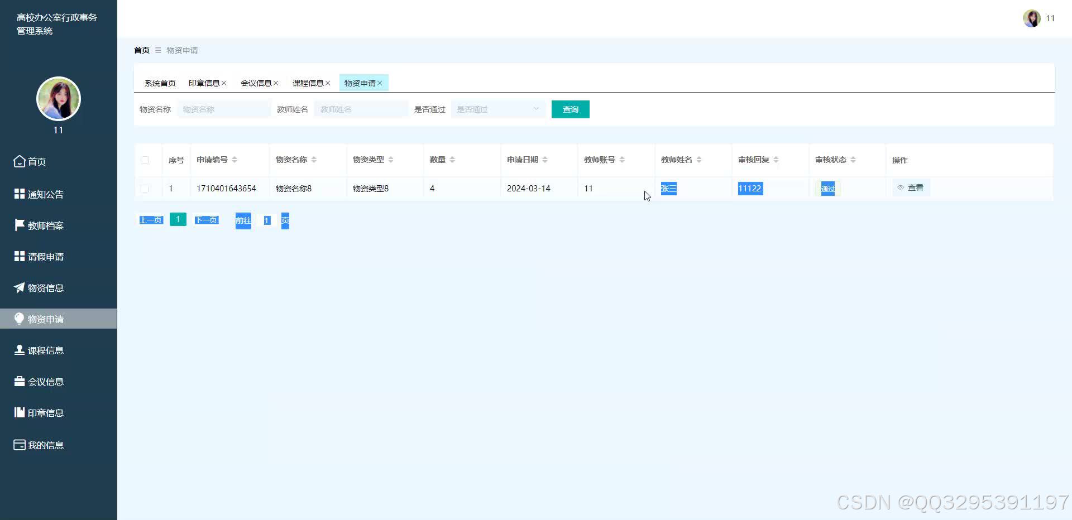Sort by 教师账号 column
Screen dimensions: 1072x520
[622, 160]
